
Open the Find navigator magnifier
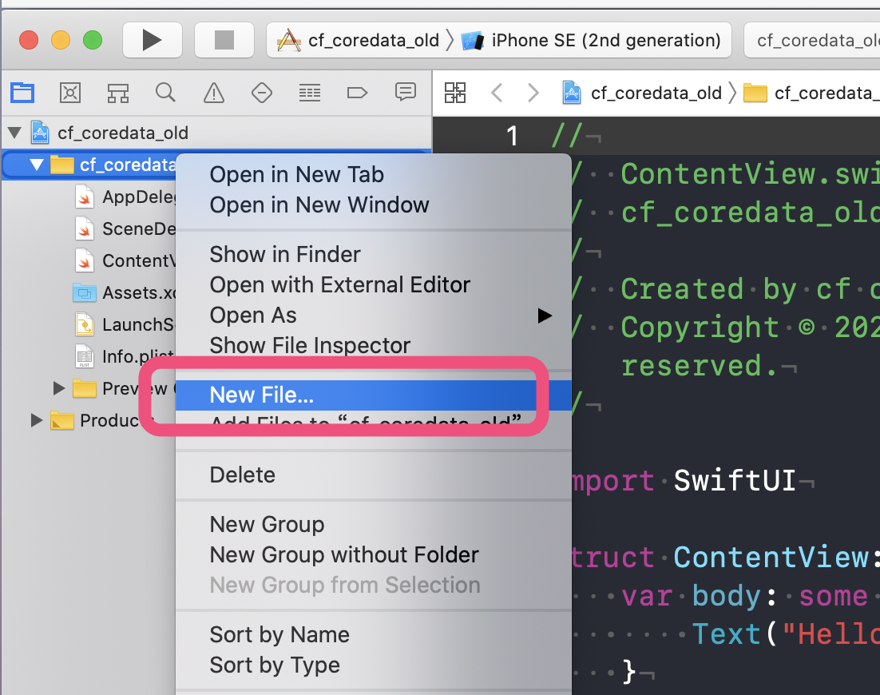pos(165,92)
